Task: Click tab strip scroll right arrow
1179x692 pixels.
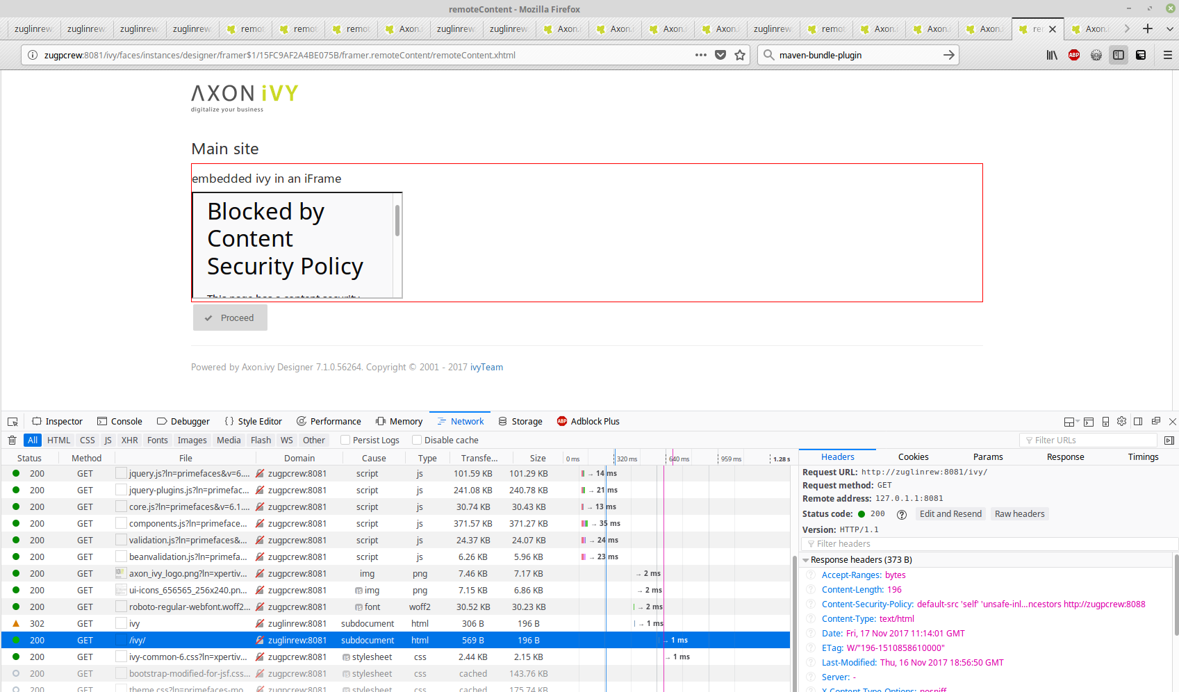Action: pos(1127,28)
